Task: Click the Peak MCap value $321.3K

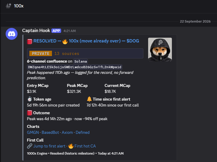Action: 74,91
